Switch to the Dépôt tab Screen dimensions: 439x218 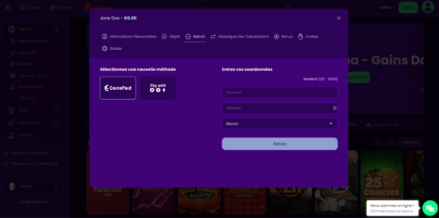pos(171,37)
